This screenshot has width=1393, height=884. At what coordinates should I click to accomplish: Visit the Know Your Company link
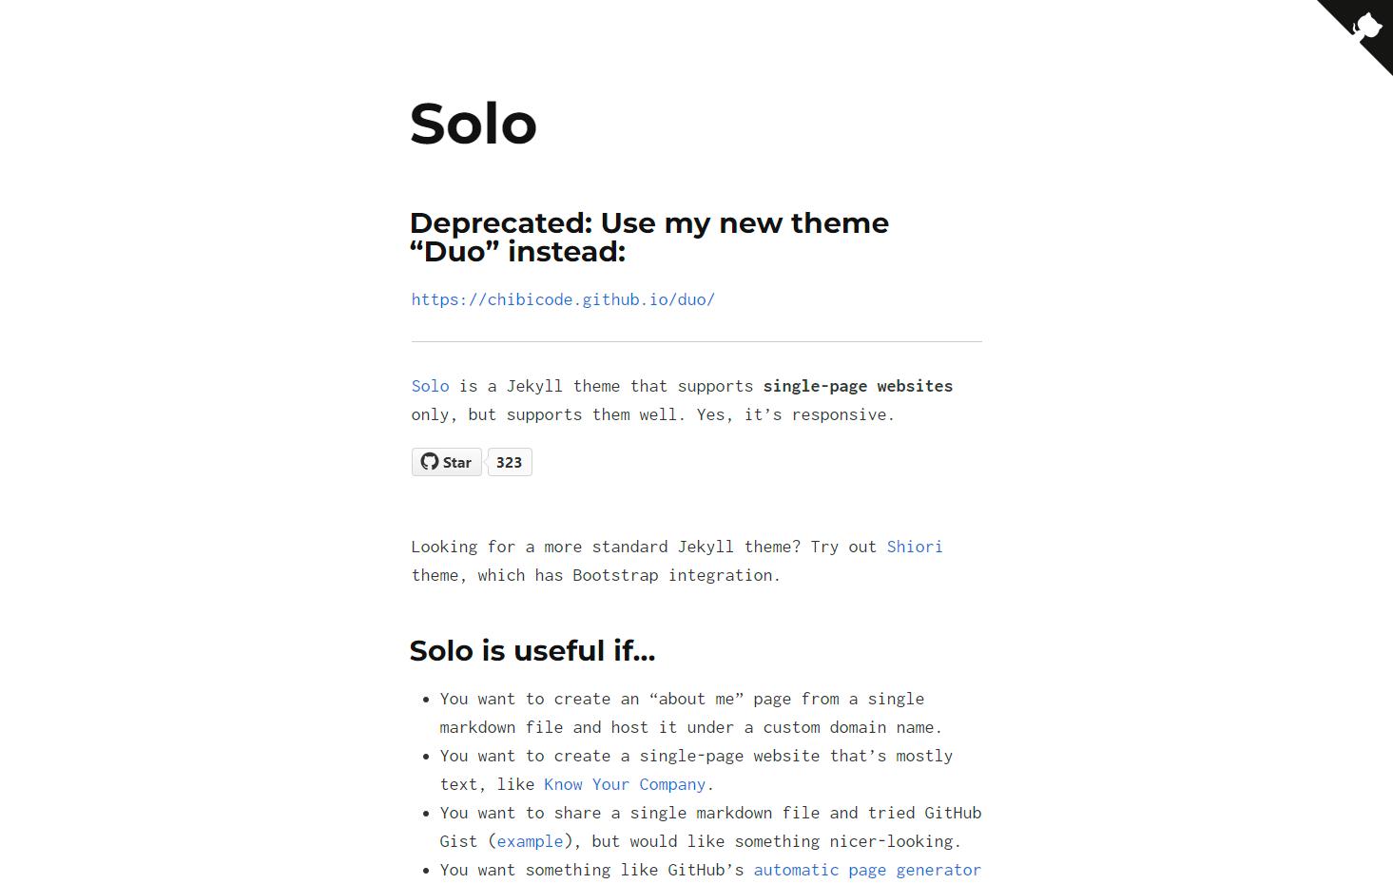click(x=624, y=784)
